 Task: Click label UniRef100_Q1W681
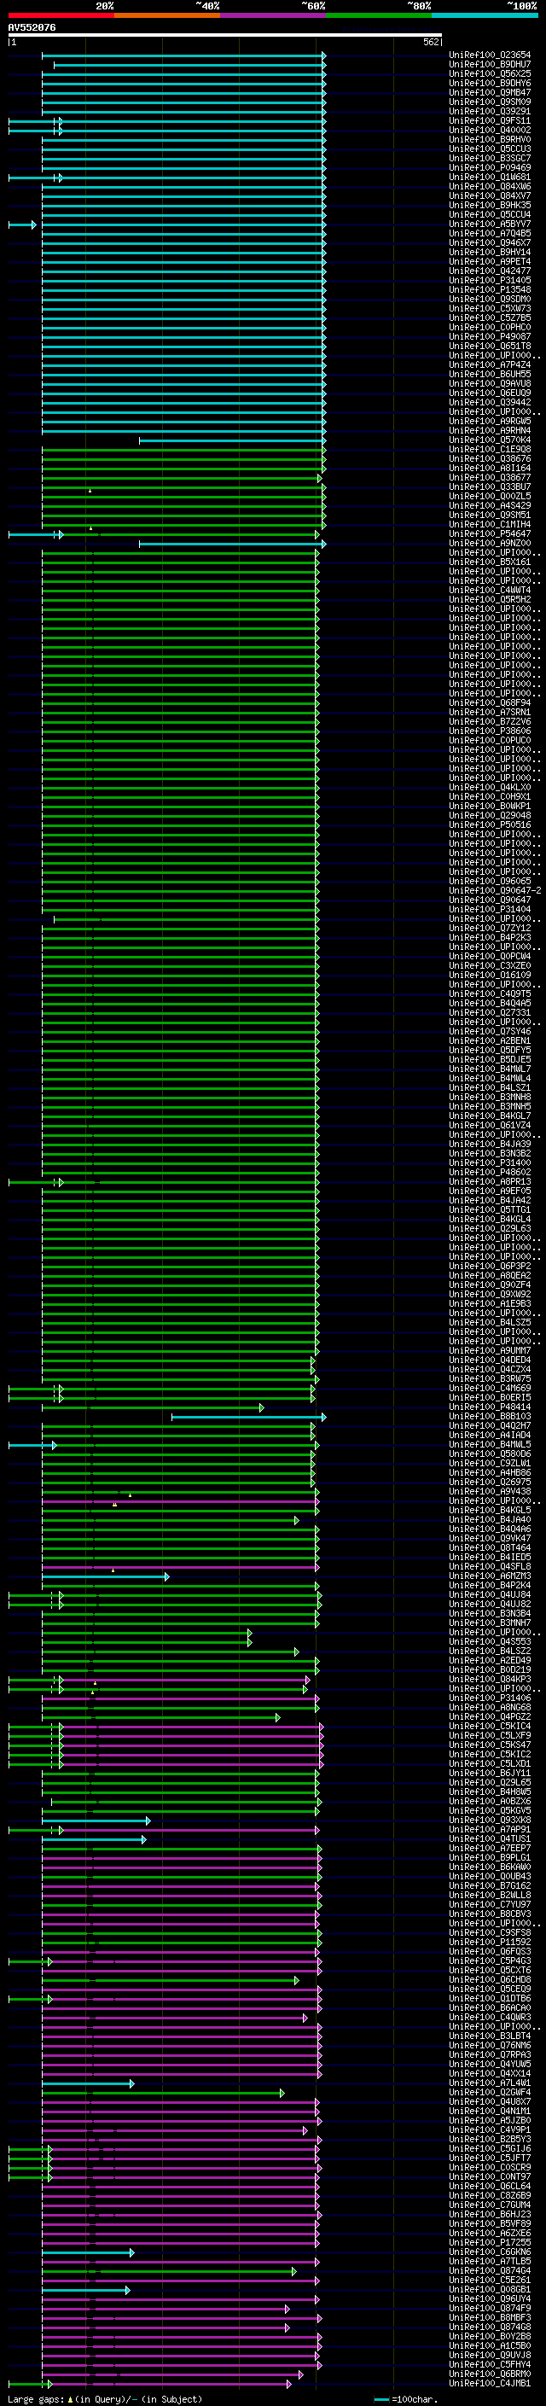coord(490,177)
